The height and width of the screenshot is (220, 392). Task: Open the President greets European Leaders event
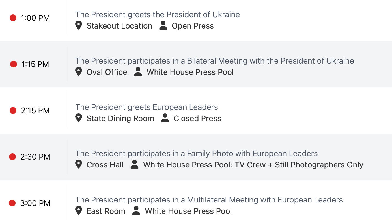pos(147,107)
